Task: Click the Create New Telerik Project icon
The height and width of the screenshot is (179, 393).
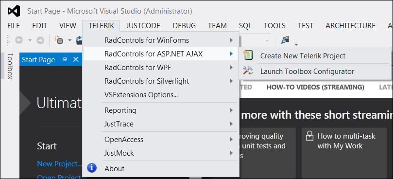Action: pos(248,55)
